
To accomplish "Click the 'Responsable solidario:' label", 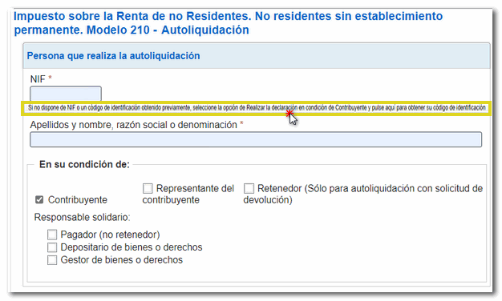I will click(83, 217).
